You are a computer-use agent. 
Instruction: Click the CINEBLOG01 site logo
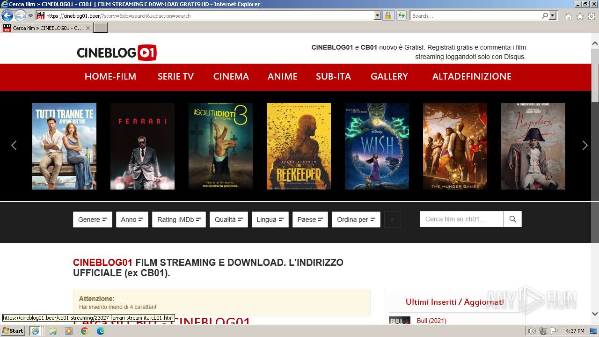(117, 52)
